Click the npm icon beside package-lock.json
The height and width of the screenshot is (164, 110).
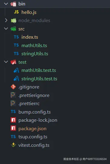click(x=13, y=120)
